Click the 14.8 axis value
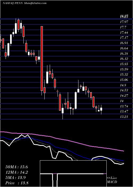This screenshot has height=187, width=133. point(123,85)
